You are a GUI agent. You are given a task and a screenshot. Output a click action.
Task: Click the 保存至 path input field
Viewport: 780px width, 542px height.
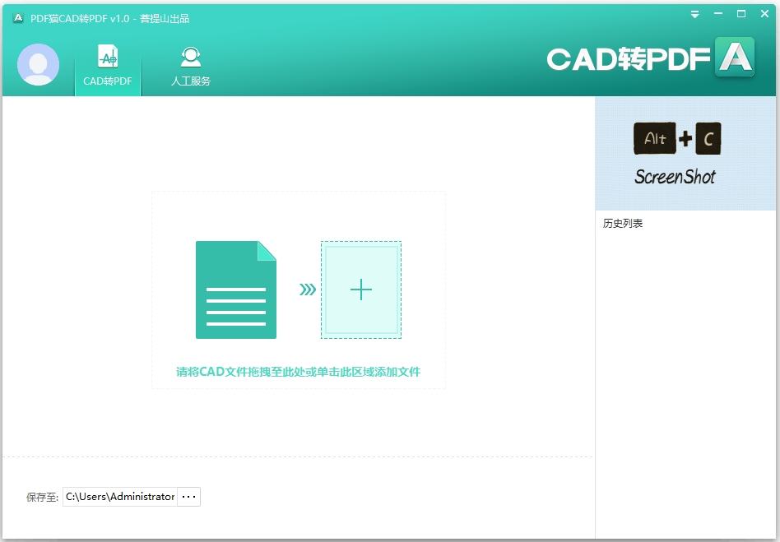click(x=119, y=496)
